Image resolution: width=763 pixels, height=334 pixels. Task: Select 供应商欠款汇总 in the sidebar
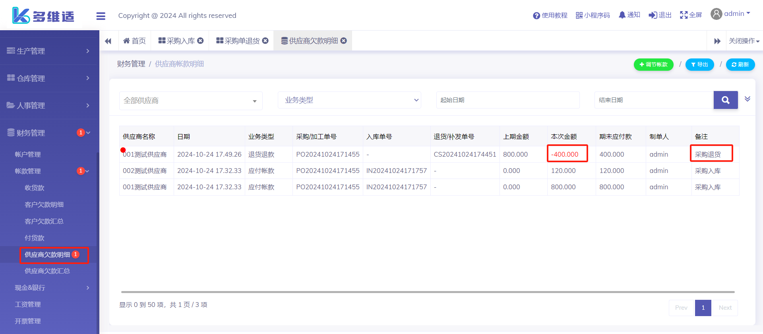coord(47,271)
